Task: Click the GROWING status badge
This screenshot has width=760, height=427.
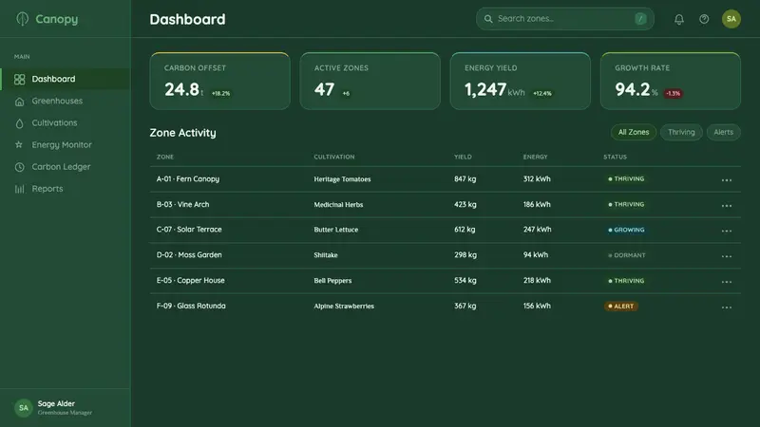Action: [x=626, y=230]
